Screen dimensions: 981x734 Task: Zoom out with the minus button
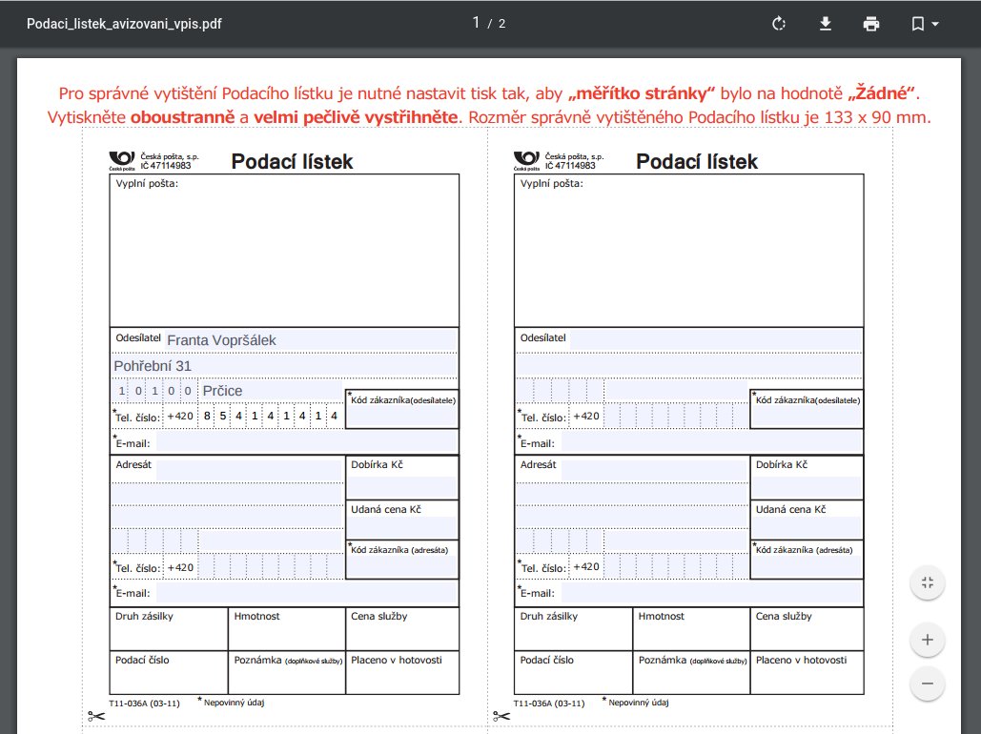click(928, 683)
